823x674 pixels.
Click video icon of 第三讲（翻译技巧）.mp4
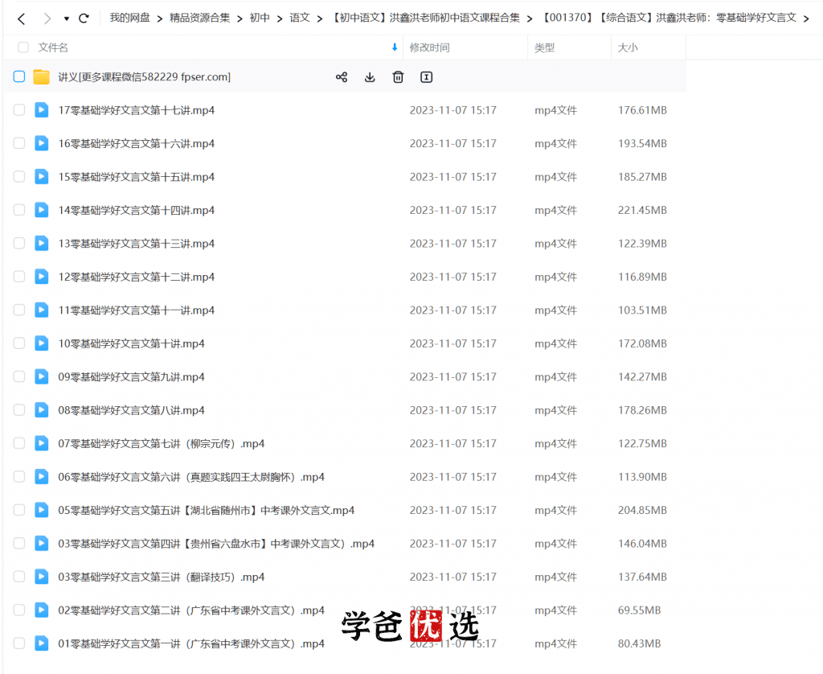42,577
